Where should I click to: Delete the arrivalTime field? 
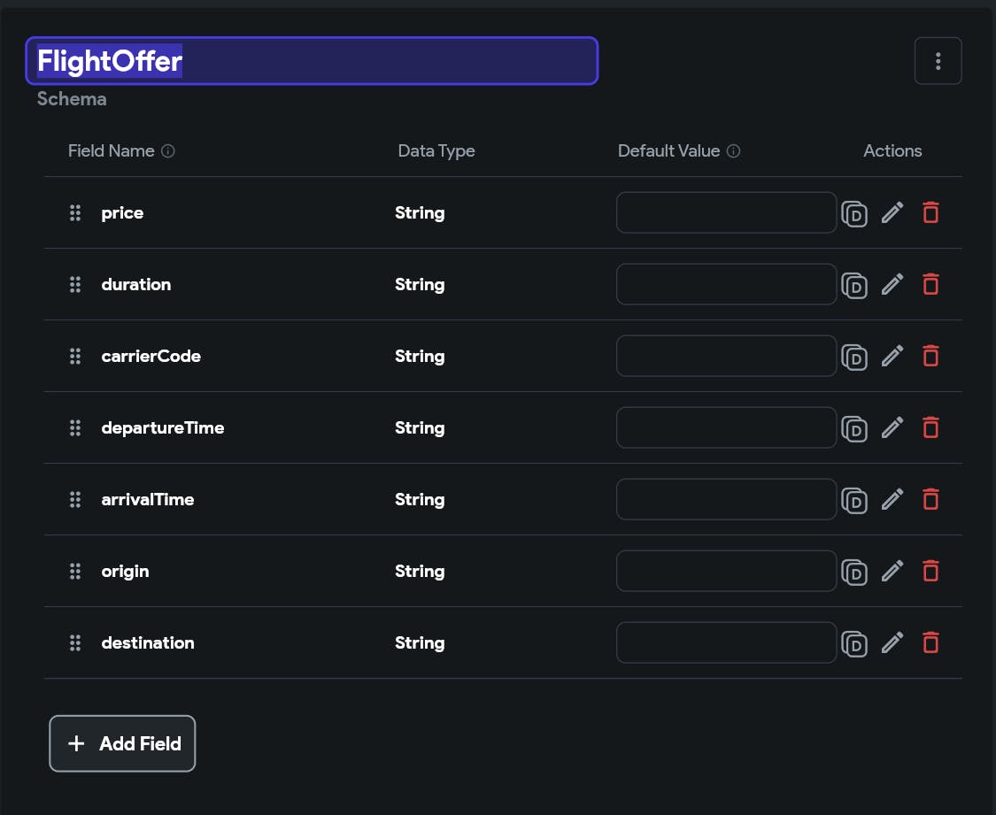(x=930, y=500)
